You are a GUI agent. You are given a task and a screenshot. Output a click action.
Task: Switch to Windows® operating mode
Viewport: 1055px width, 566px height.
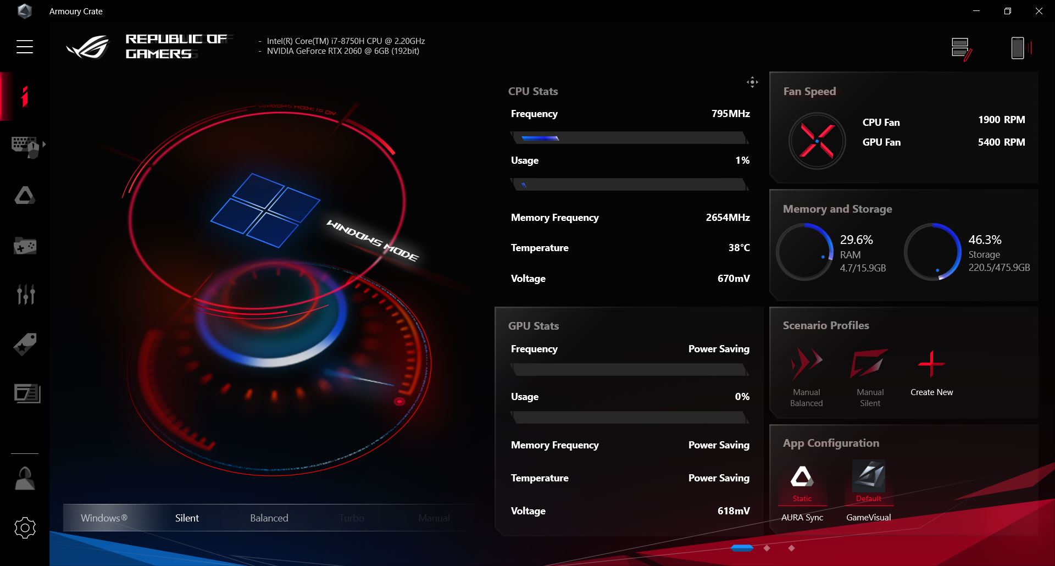click(104, 518)
